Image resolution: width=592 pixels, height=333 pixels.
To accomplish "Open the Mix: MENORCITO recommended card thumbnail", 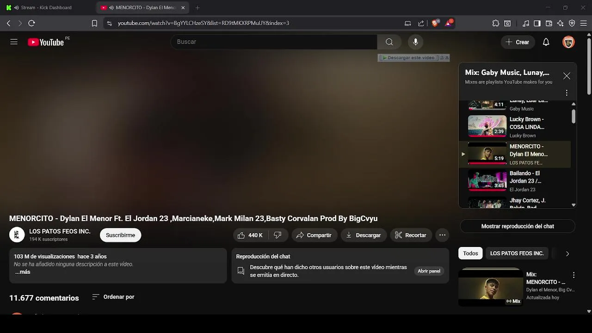I will pyautogui.click(x=490, y=287).
